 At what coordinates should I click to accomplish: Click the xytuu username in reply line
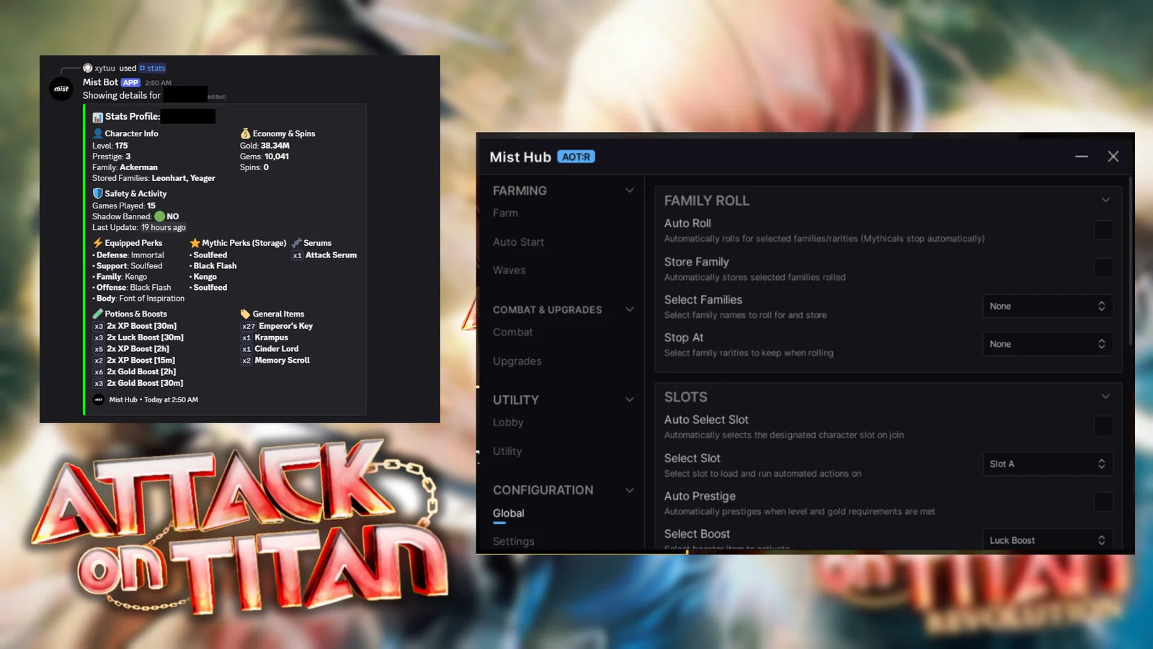pos(105,68)
